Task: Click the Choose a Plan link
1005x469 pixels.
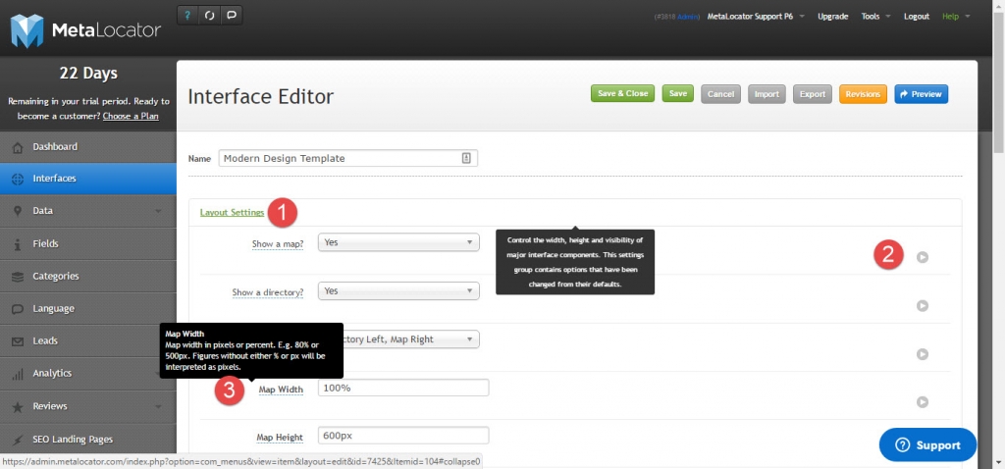Action: (131, 116)
